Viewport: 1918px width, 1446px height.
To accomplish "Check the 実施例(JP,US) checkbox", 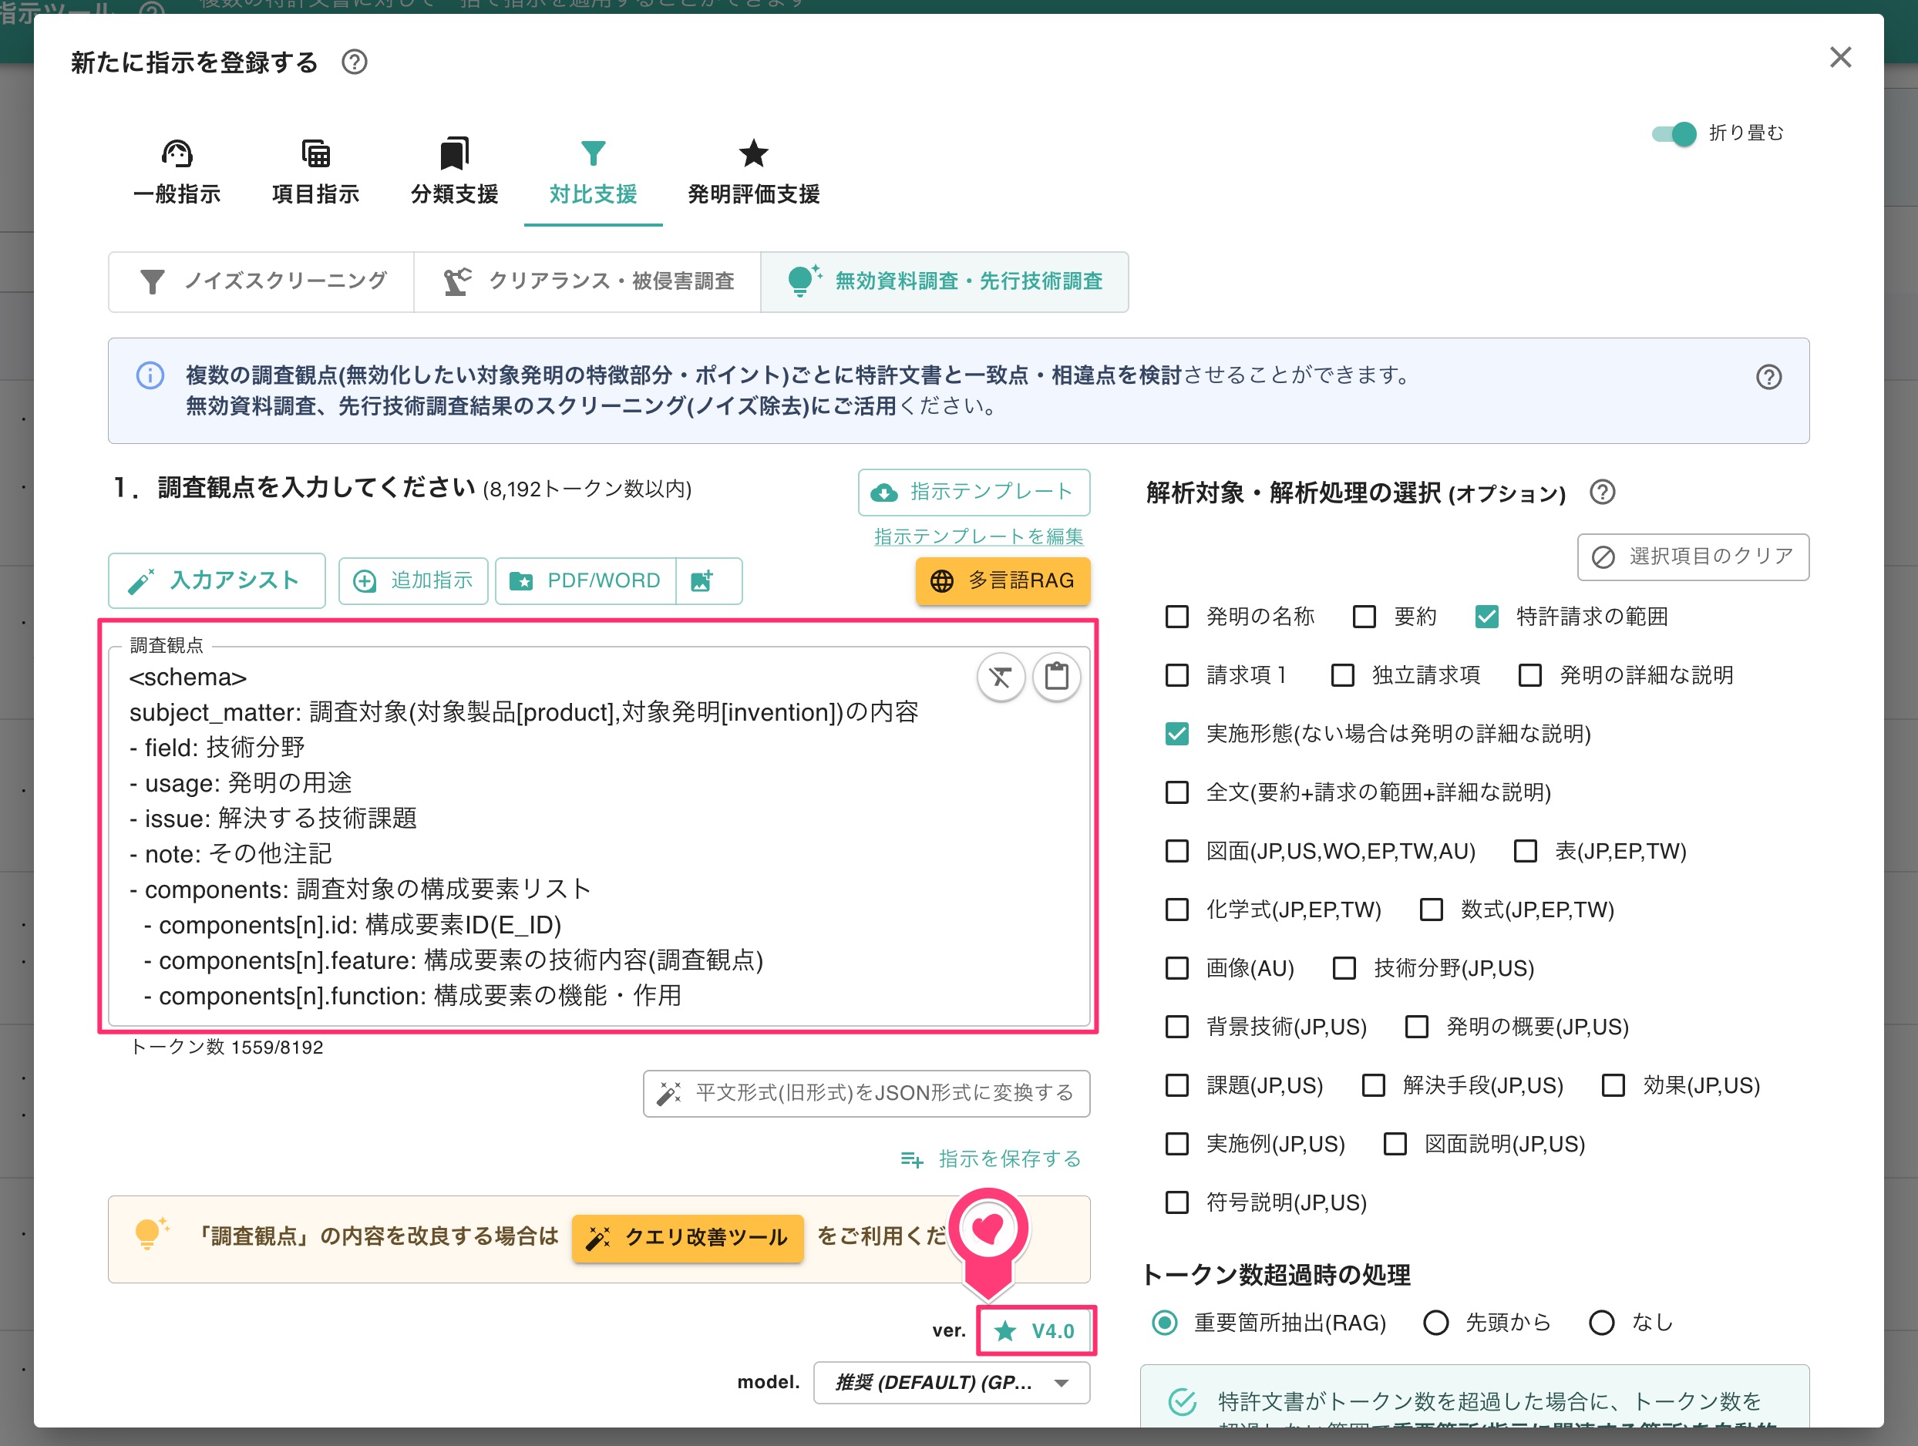I will tap(1176, 1145).
